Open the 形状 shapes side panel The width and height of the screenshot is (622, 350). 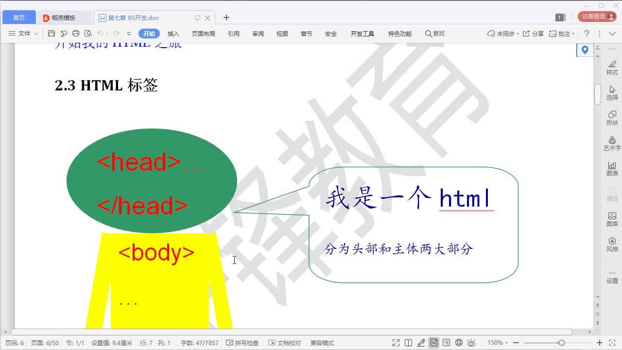(x=612, y=118)
